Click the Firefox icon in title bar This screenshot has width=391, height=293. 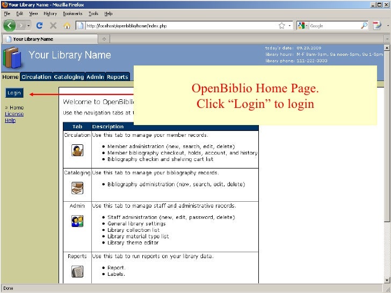click(x=4, y=5)
